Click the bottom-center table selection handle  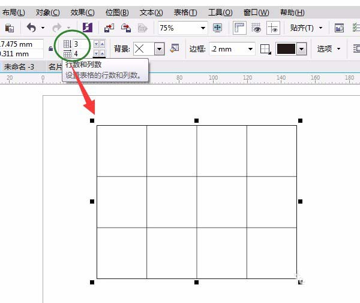pos(196,283)
